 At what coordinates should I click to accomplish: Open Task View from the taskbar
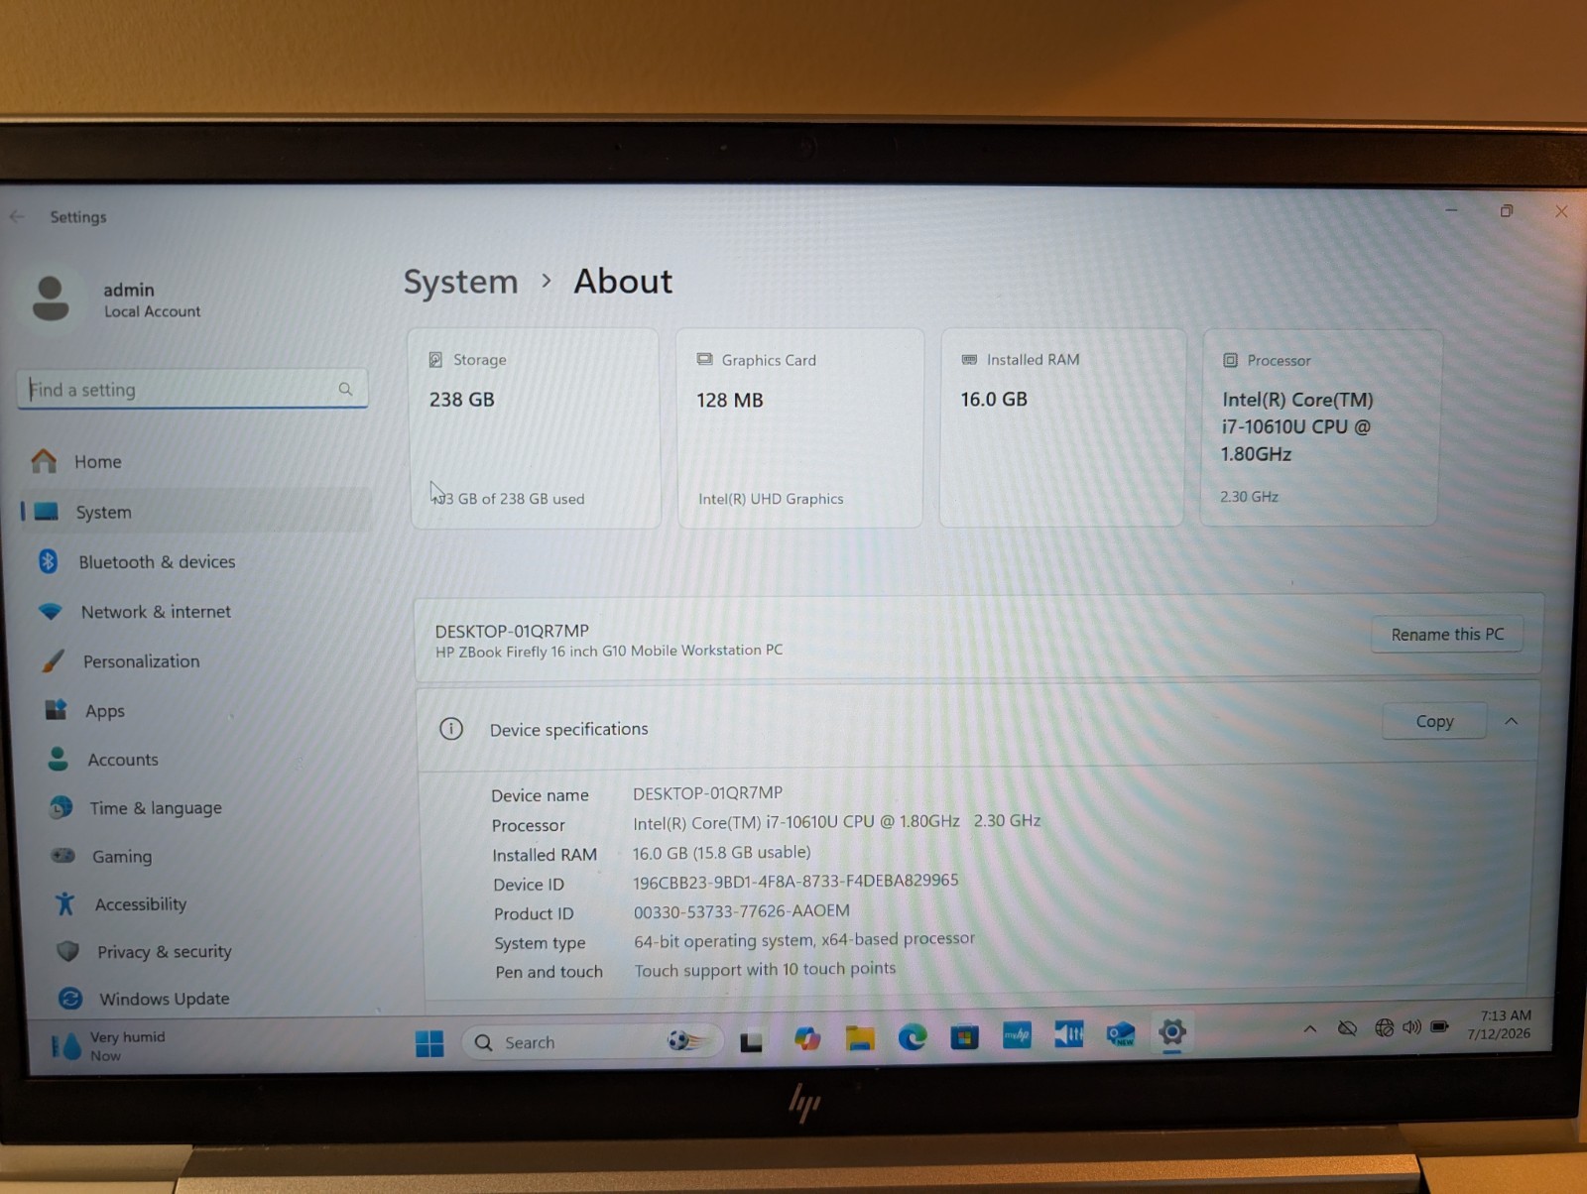click(752, 1041)
